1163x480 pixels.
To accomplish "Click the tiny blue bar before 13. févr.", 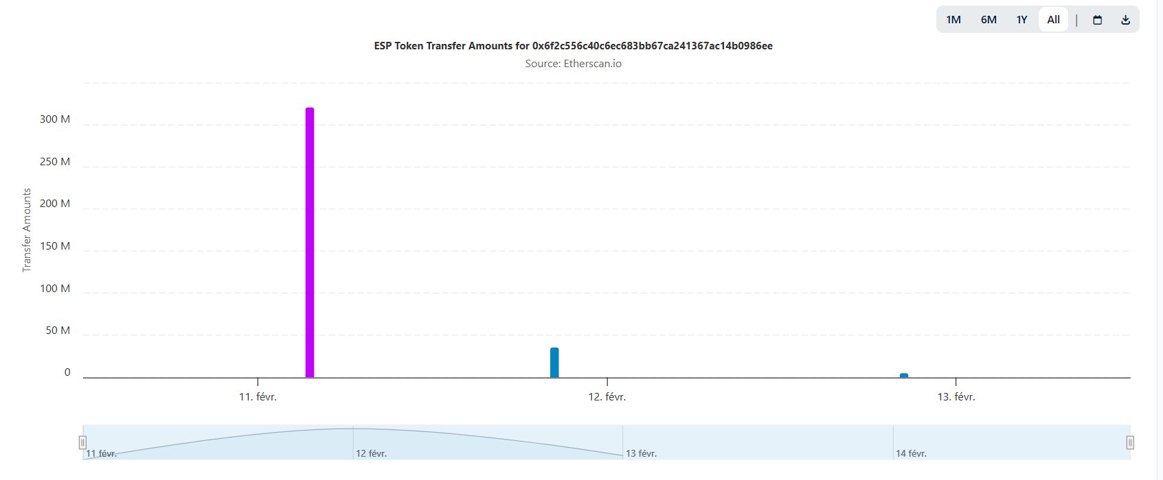I will pyautogui.click(x=904, y=375).
